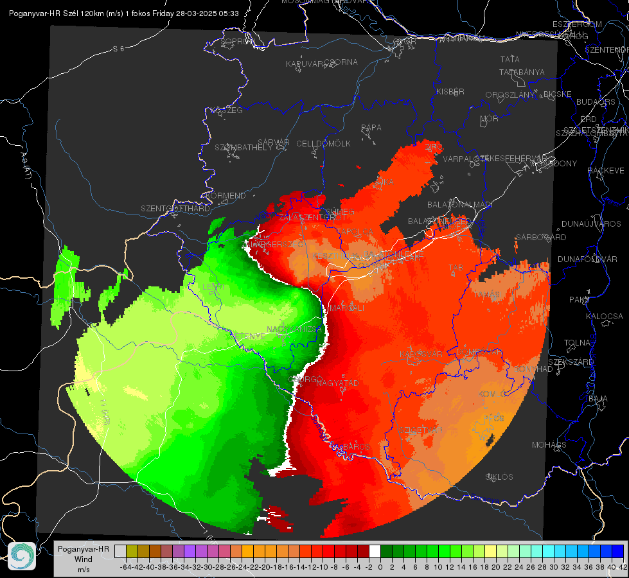Click the BALATONALMADI city label
629x578 pixels.
point(460,205)
